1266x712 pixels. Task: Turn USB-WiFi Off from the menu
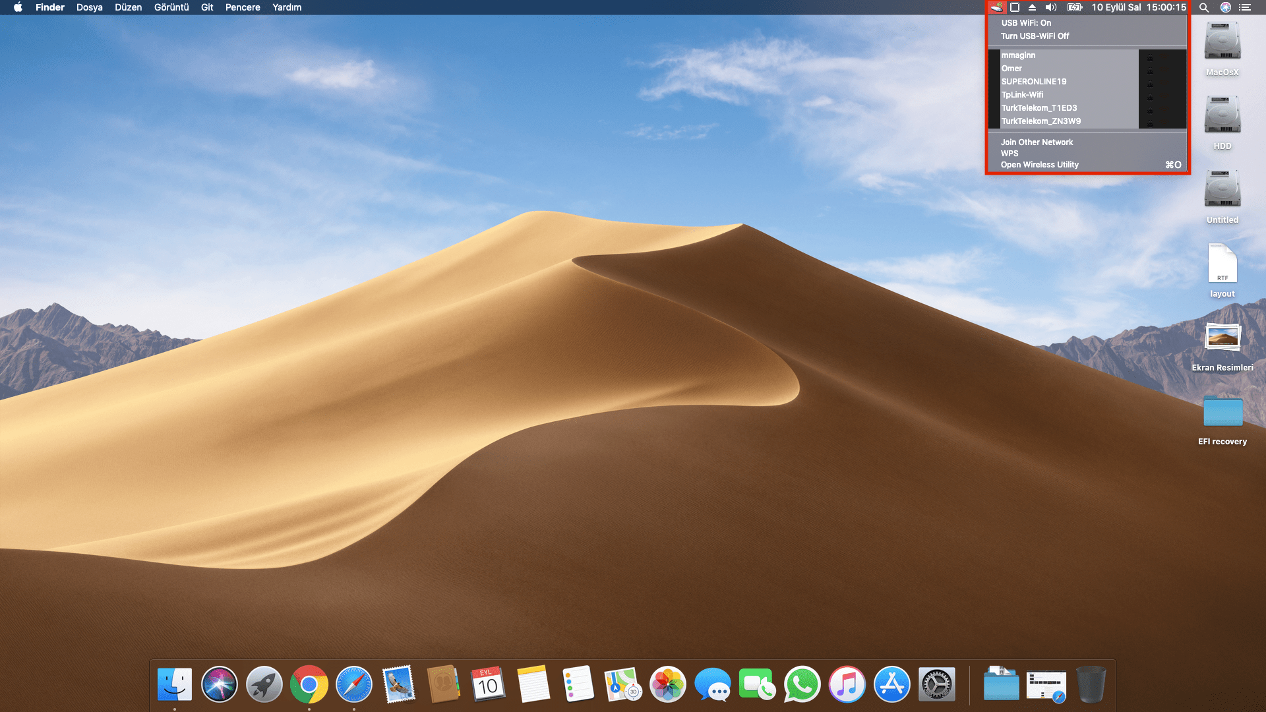(1035, 36)
